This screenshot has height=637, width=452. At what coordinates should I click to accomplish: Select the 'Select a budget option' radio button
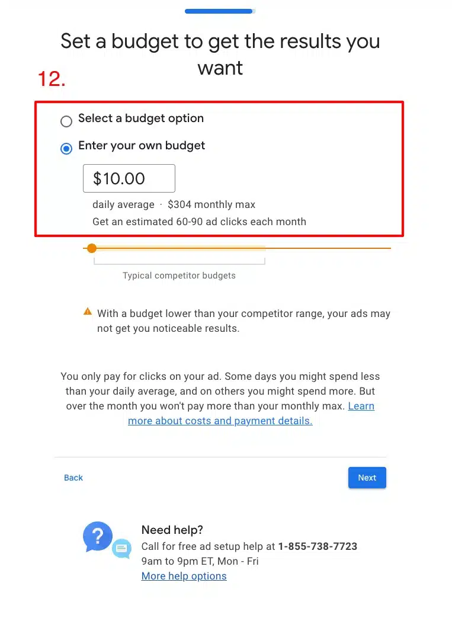pyautogui.click(x=66, y=121)
